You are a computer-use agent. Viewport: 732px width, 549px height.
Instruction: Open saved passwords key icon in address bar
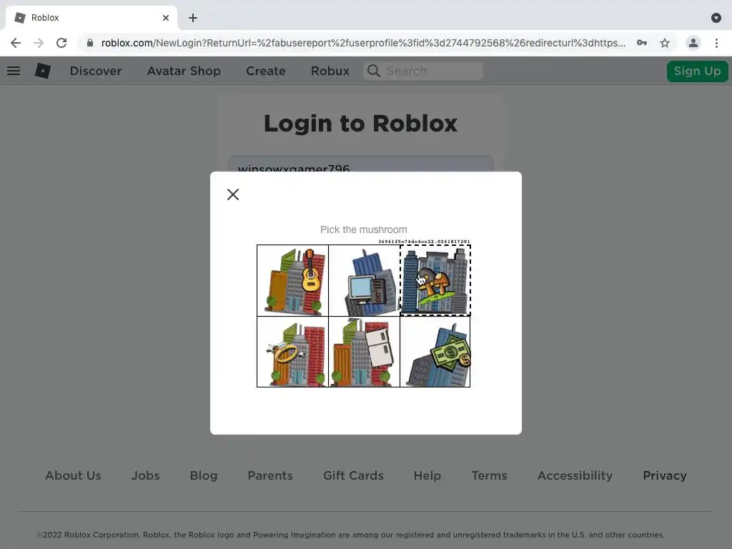pos(642,43)
